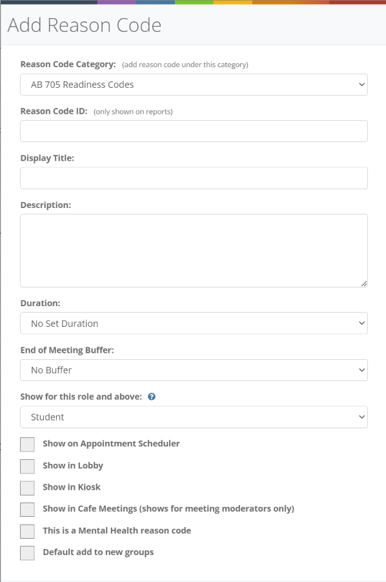Focus the Display Title text box
This screenshot has height=582, width=386.
tap(194, 178)
